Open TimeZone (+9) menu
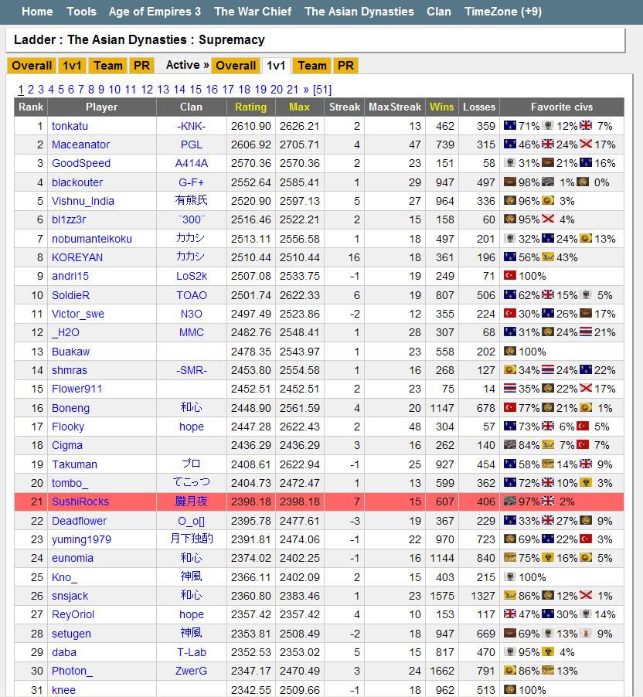 (503, 12)
